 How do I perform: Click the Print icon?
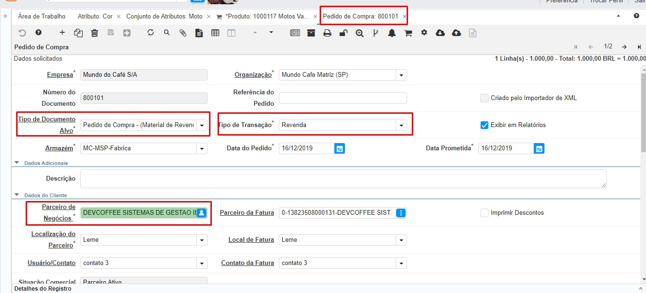click(x=327, y=33)
